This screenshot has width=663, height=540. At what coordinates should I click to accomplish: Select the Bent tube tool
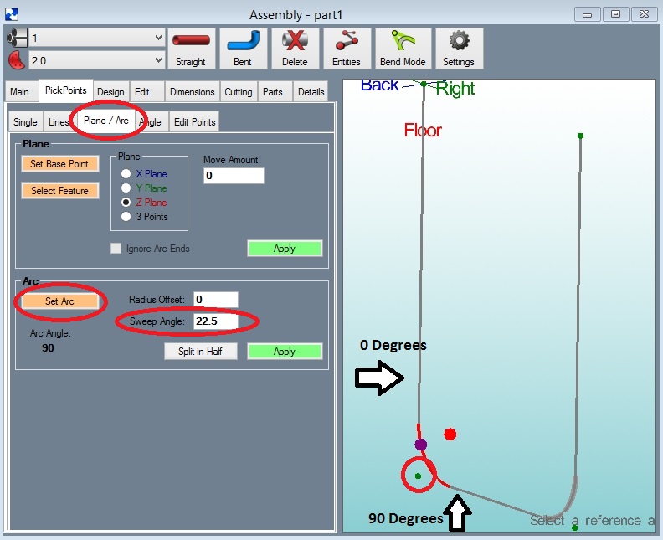pos(243,49)
